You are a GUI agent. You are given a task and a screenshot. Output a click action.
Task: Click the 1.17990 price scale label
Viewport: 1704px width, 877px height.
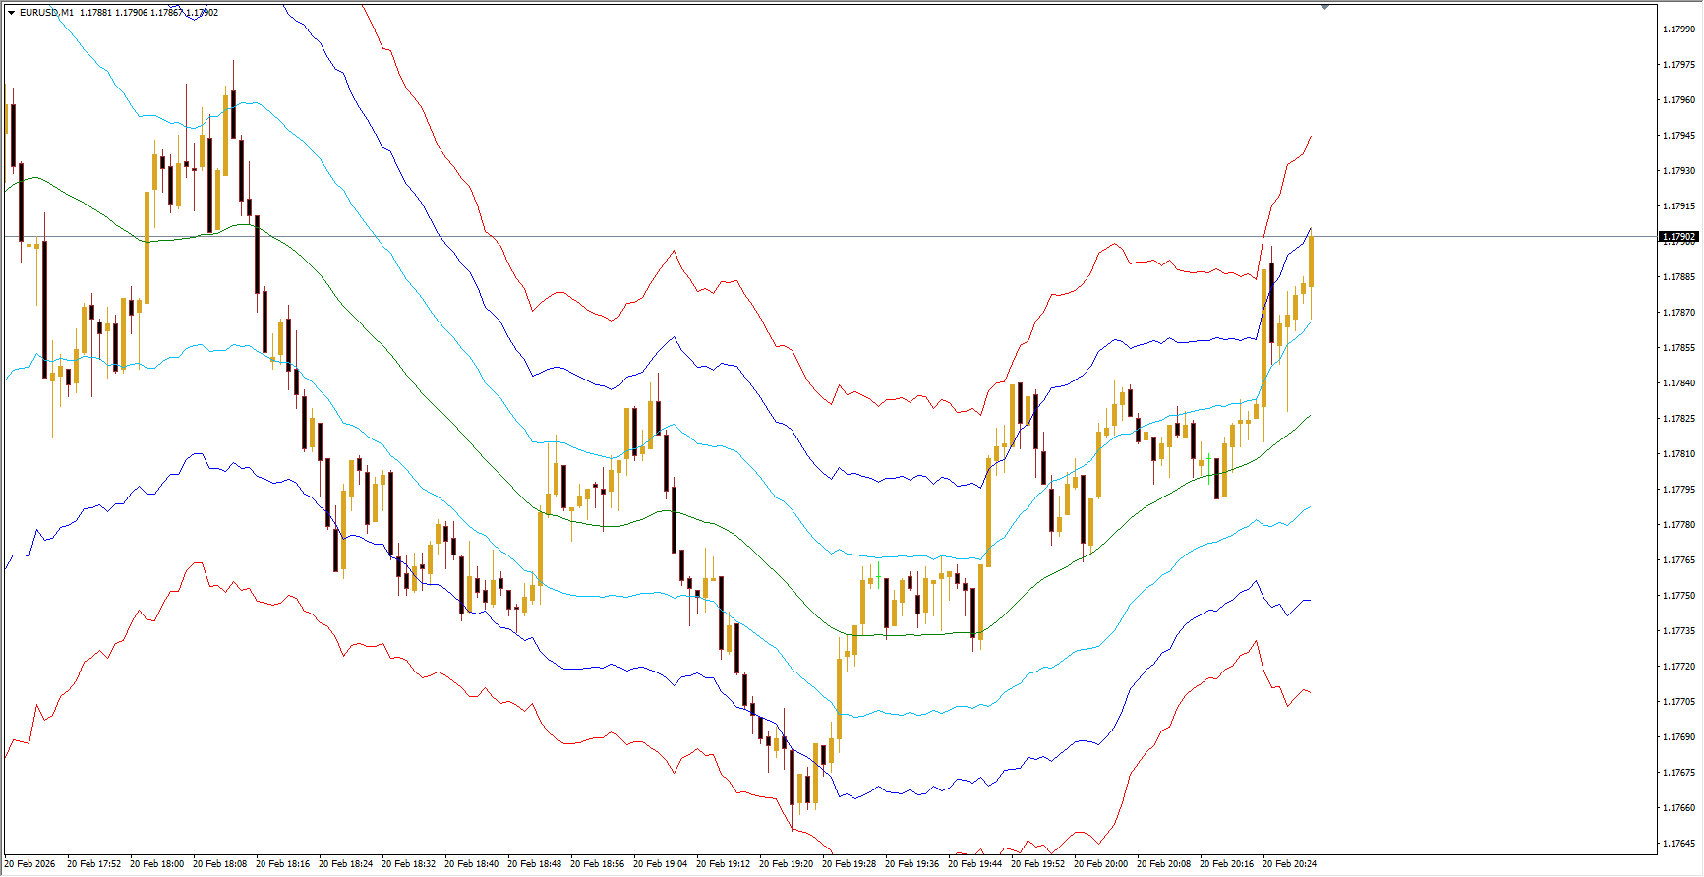point(1678,29)
